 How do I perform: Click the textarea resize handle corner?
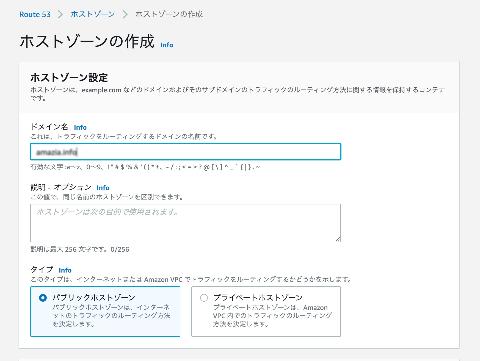tap(338, 239)
